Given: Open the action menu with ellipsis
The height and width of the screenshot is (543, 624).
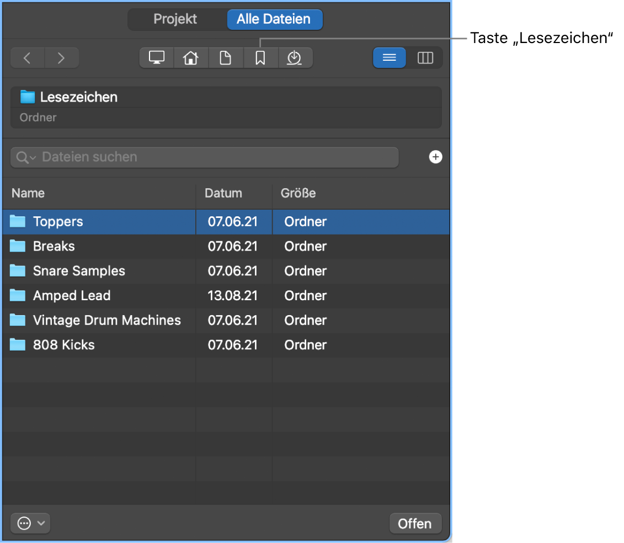Looking at the screenshot, I should coord(30,524).
